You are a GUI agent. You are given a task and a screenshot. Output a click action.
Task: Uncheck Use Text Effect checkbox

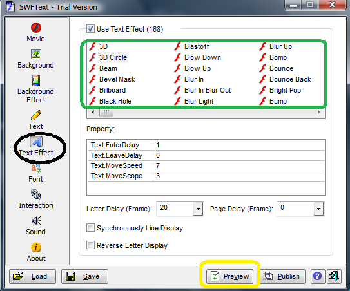90,29
